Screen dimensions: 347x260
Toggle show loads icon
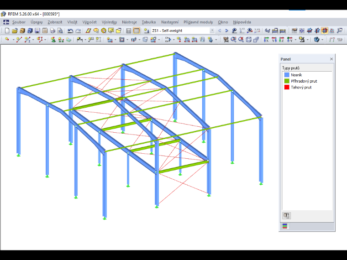pos(234,31)
